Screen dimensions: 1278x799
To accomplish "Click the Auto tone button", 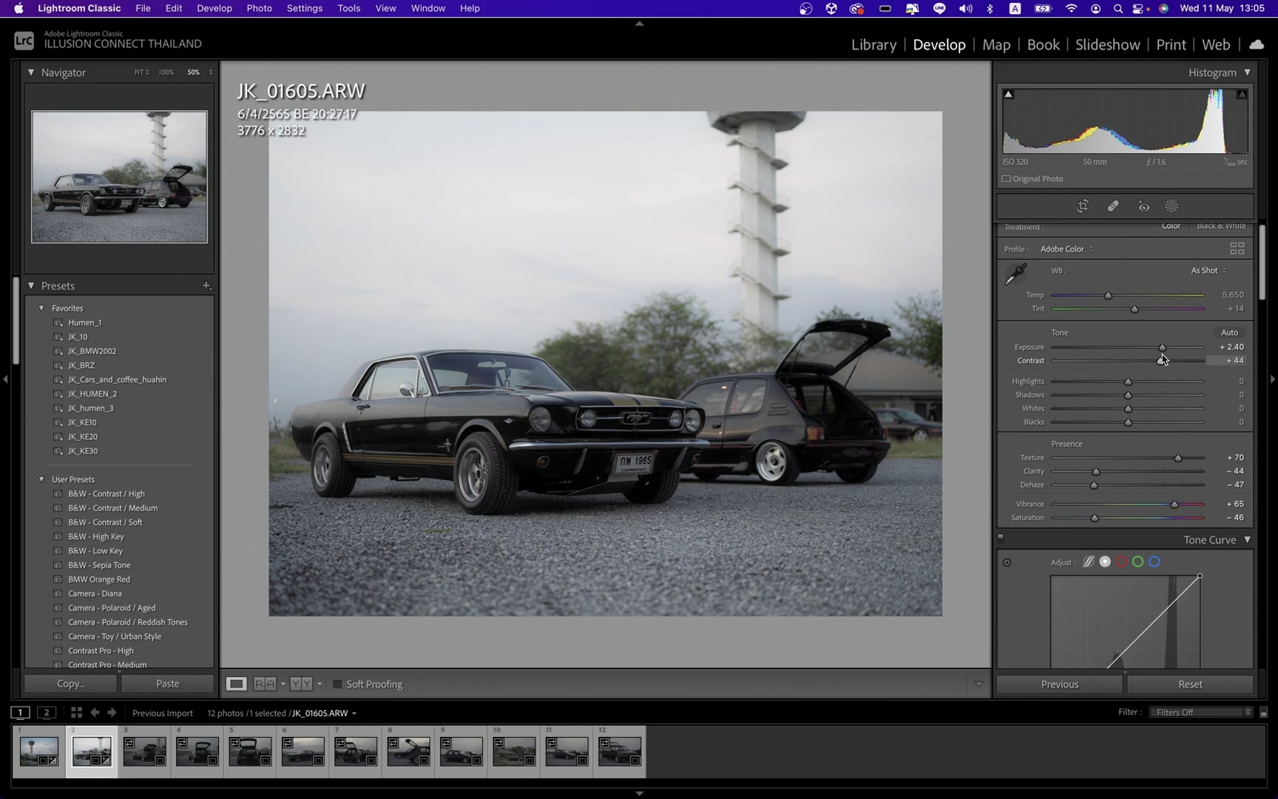I will click(1229, 333).
